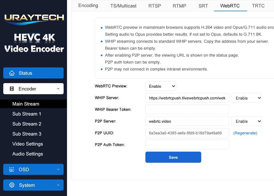
Task: Collapse the Encoder menu chevron
Action: 58,89
